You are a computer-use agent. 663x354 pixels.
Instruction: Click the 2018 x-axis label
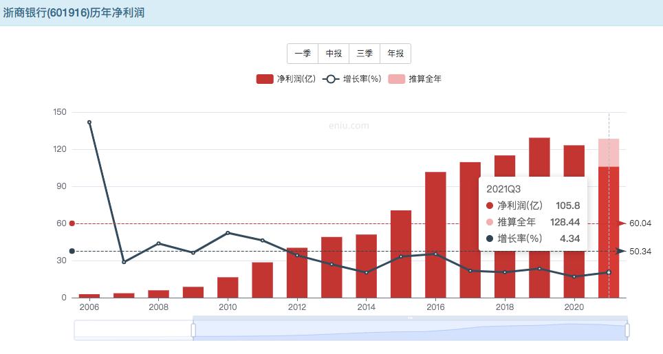pyautogui.click(x=505, y=307)
